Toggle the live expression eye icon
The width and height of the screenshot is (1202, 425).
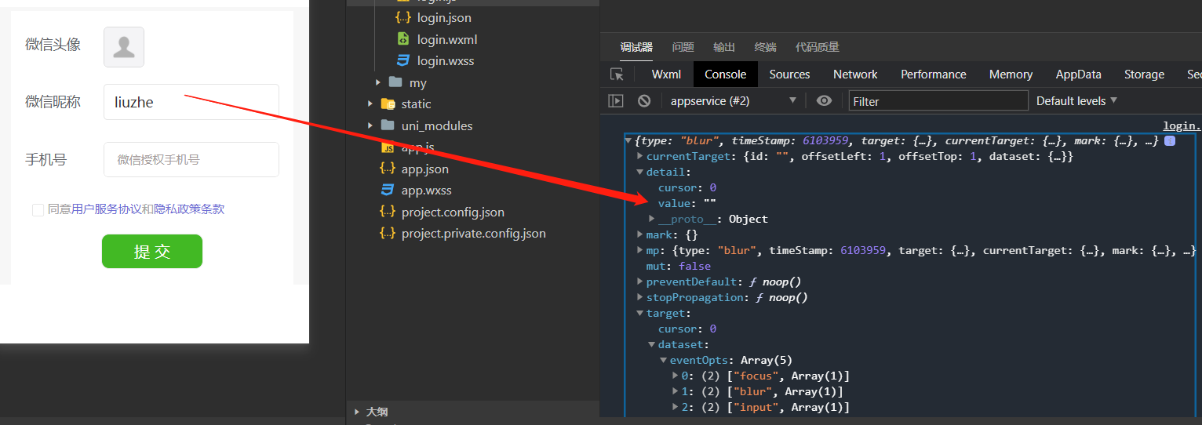(x=824, y=100)
